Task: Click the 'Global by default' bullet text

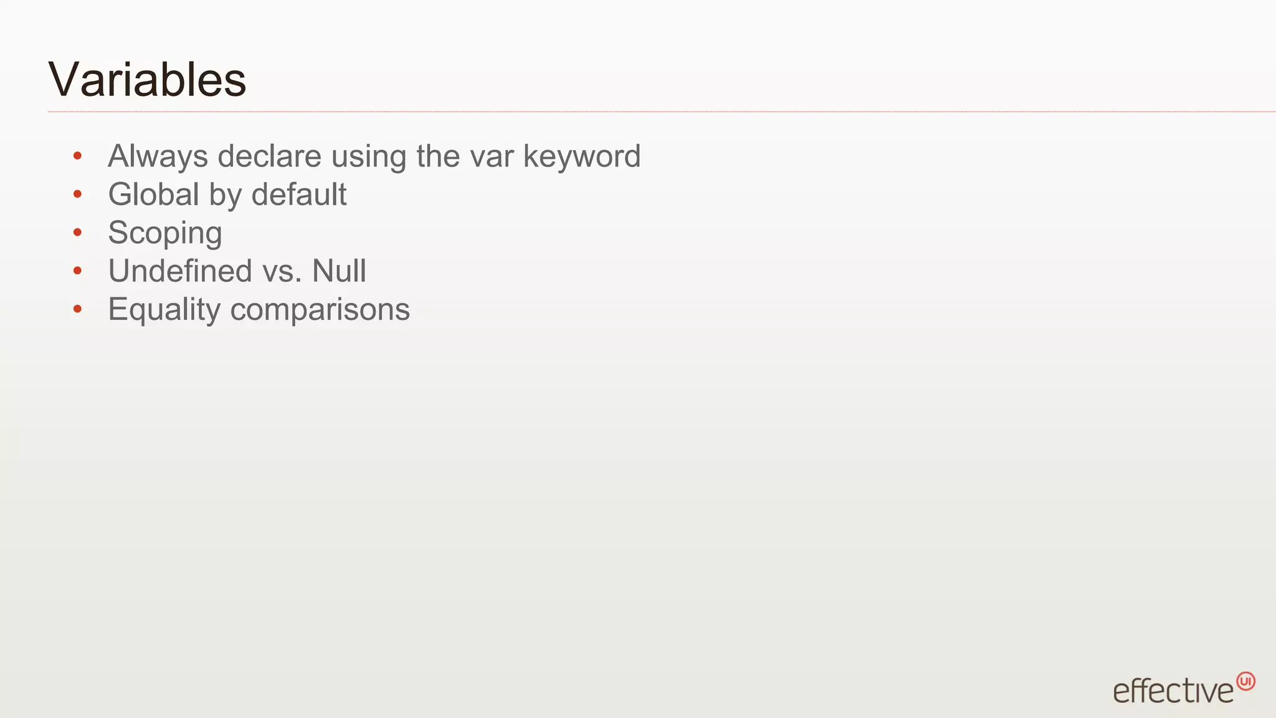Action: point(227,194)
